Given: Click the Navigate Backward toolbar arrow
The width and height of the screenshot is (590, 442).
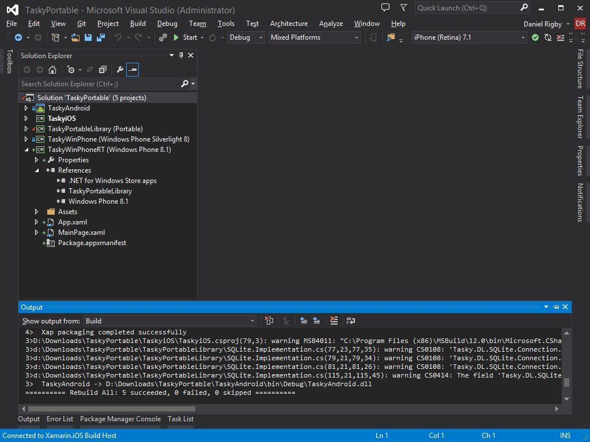Looking at the screenshot, I should [18, 37].
